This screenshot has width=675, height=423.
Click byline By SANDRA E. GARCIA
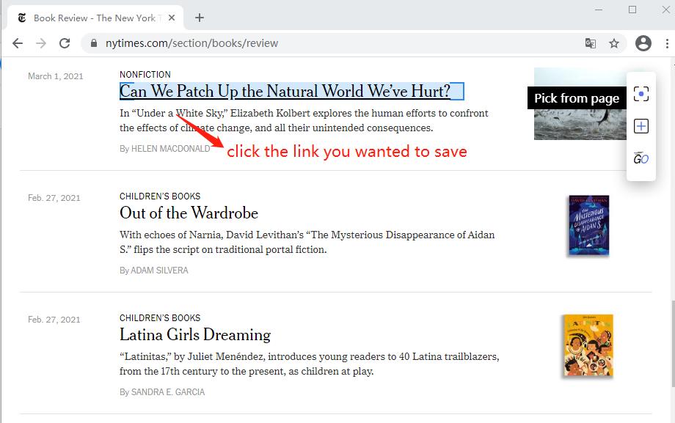162,392
